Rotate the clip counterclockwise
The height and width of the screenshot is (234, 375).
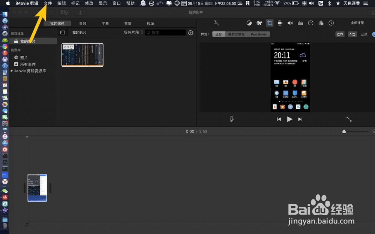pyautogui.click(x=340, y=34)
